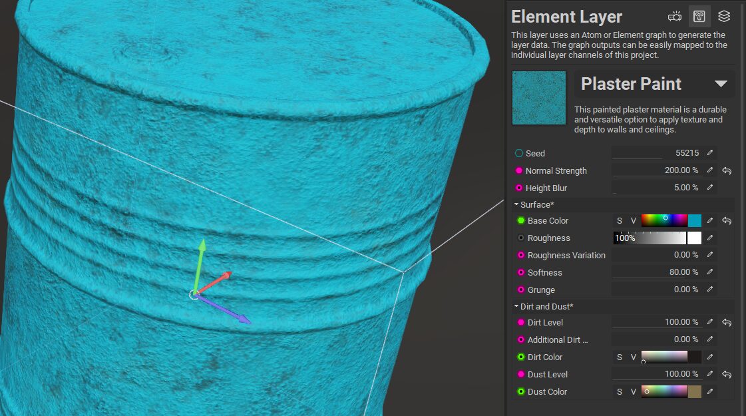Click the Roughness grayscale slider
The width and height of the screenshot is (746, 416).
(x=650, y=238)
